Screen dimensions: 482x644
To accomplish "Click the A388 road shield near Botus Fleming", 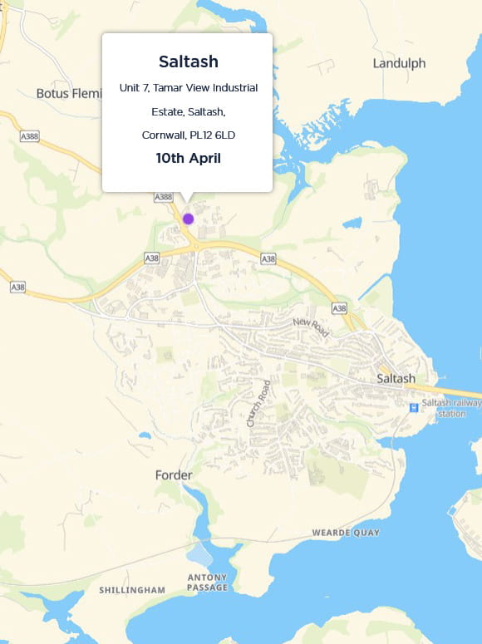I will click(x=30, y=136).
